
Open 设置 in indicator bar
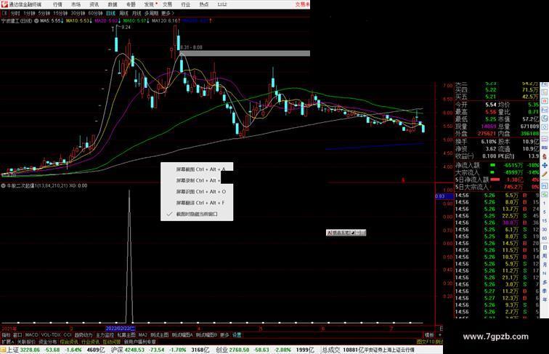(x=237, y=335)
